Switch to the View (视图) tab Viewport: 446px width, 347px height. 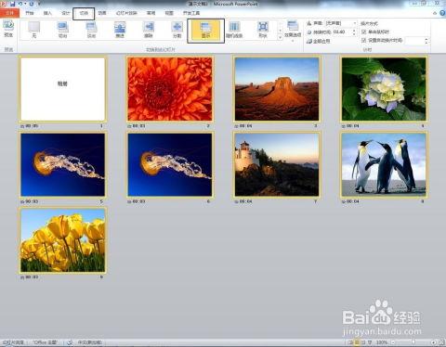coord(169,13)
